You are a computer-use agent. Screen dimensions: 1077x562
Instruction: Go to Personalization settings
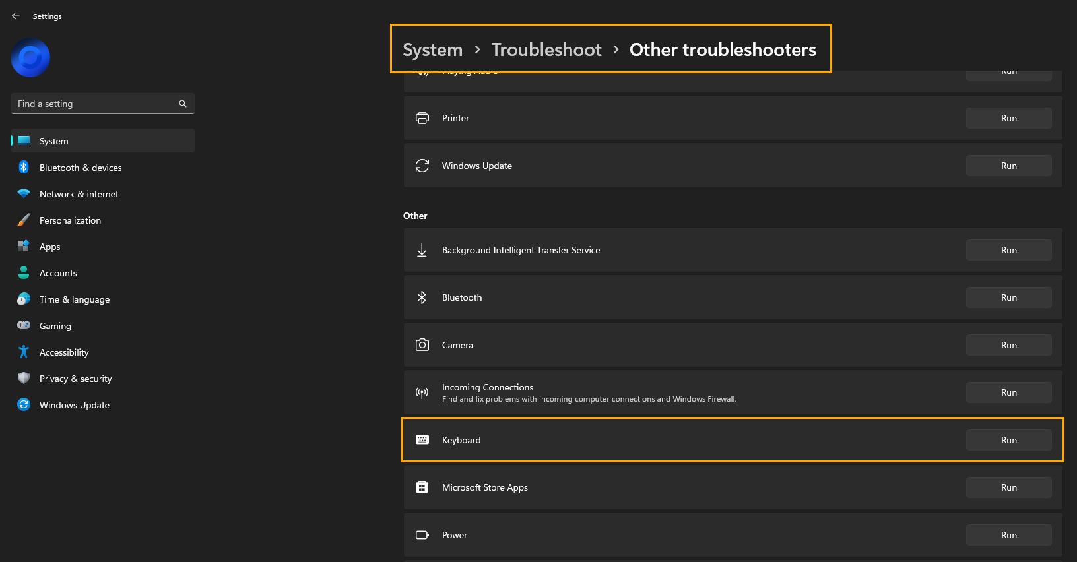tap(103, 220)
